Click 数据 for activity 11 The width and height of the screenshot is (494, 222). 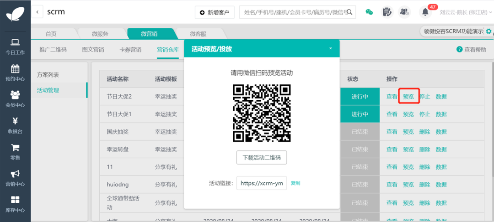(441, 167)
